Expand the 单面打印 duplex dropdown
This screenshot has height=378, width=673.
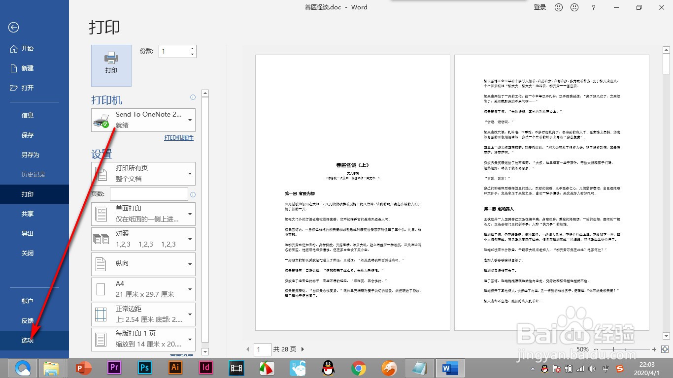[143, 214]
